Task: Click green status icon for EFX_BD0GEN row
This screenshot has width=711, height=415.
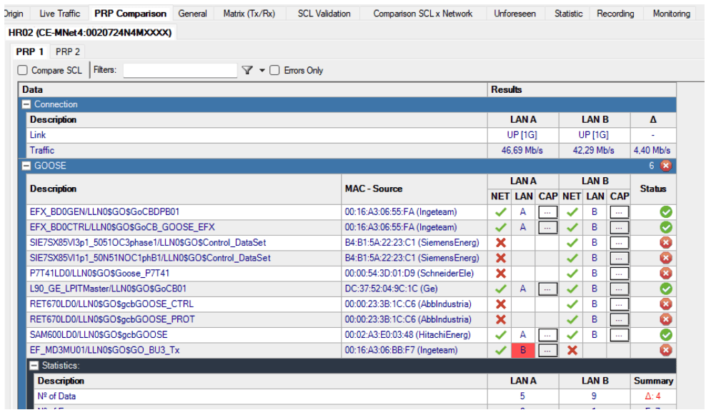Action: coord(666,212)
